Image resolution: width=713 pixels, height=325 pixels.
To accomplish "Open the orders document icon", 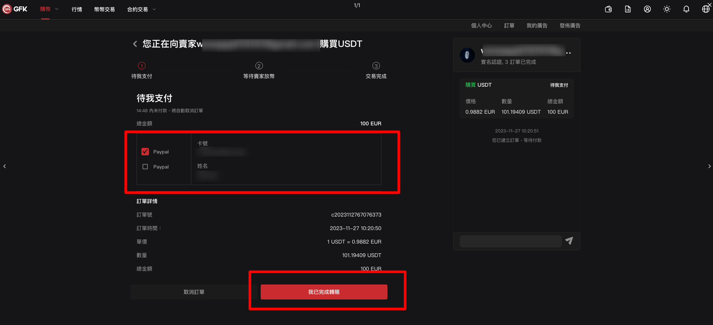I will [x=628, y=9].
